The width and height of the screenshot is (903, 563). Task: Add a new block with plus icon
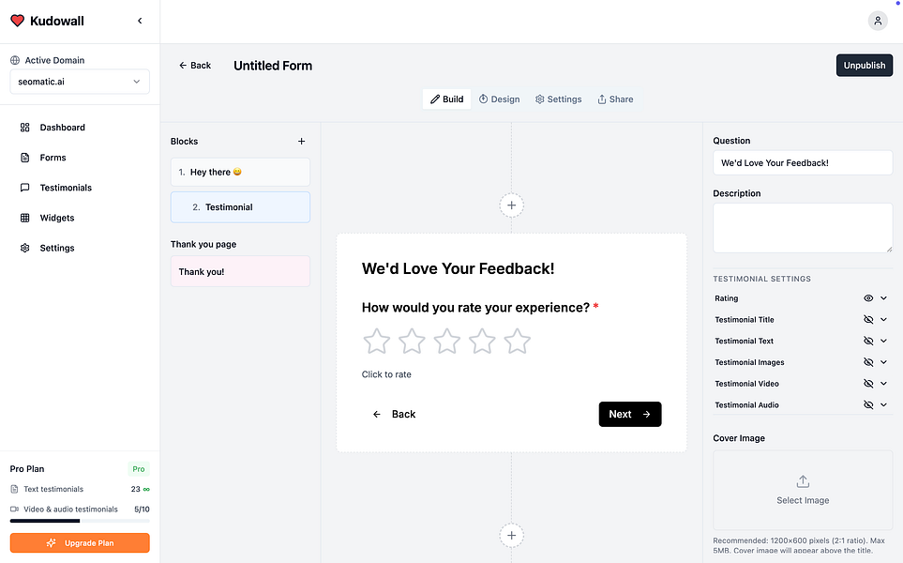(301, 142)
